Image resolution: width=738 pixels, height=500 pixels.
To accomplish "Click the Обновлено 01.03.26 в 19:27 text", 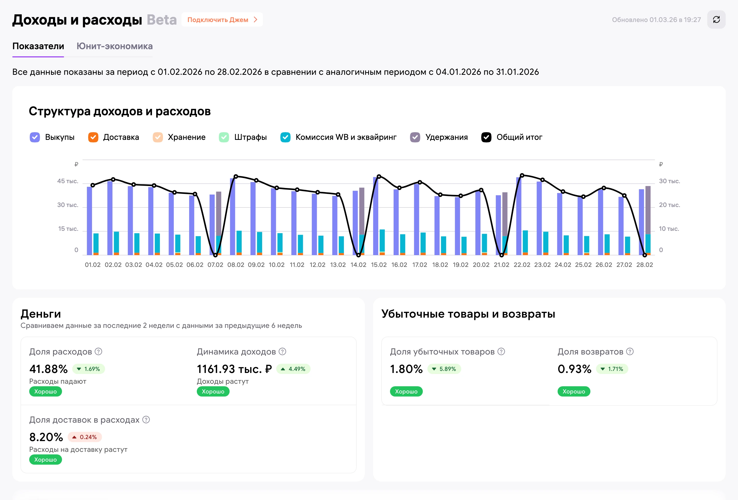I will [657, 20].
